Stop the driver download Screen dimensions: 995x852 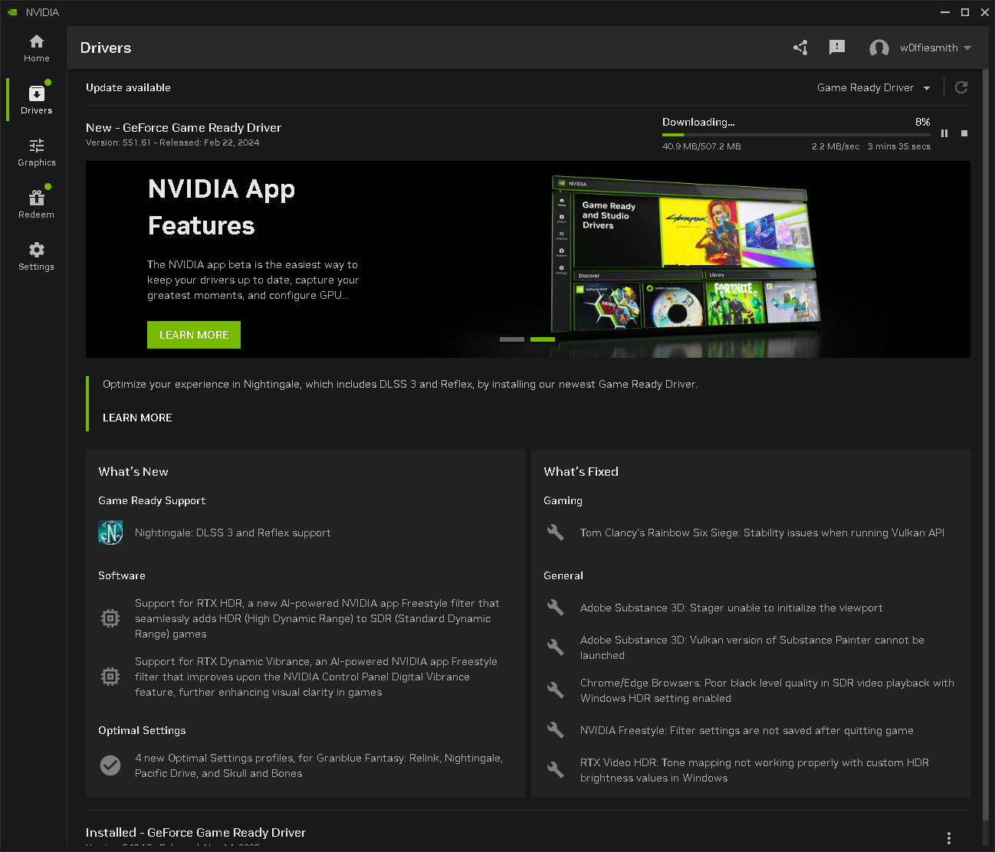(x=964, y=133)
